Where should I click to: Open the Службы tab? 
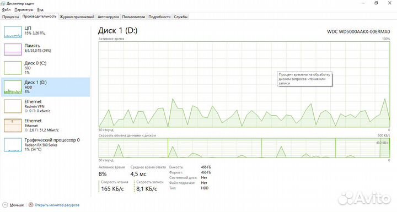point(180,17)
